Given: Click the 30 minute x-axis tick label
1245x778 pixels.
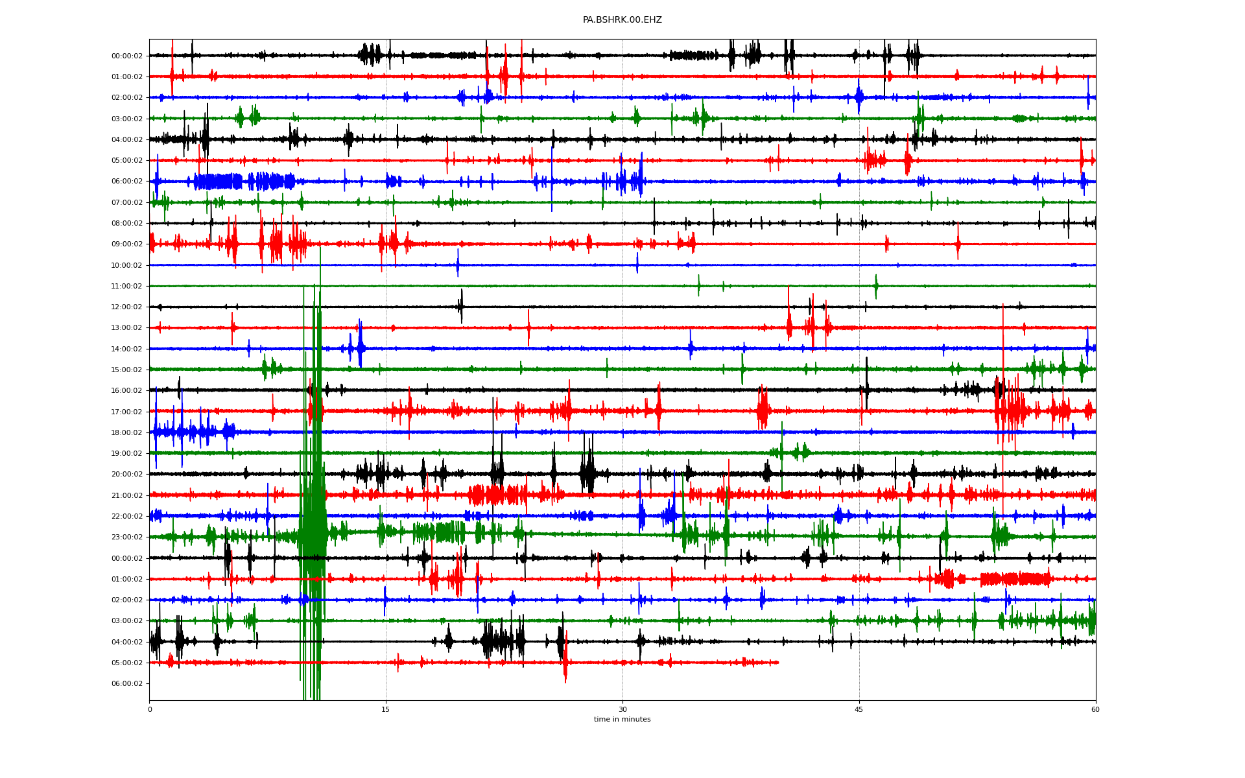Looking at the screenshot, I should point(622,710).
